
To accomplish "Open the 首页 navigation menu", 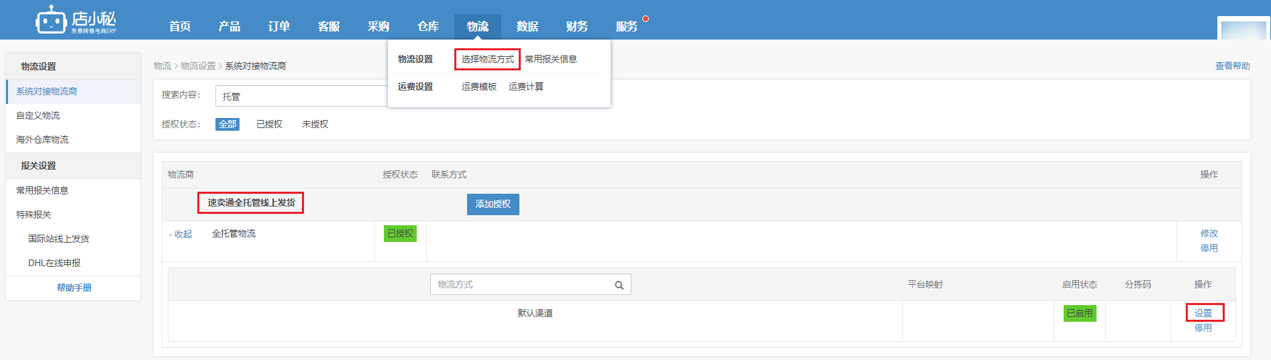I will 180,26.
